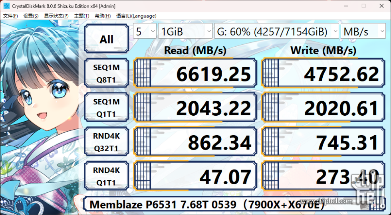Minimize the CrystalDiskMark window
This screenshot has height=215, width=391.
pos(346,6)
